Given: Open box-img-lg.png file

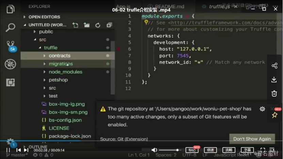Looking at the screenshot, I should (67, 104).
